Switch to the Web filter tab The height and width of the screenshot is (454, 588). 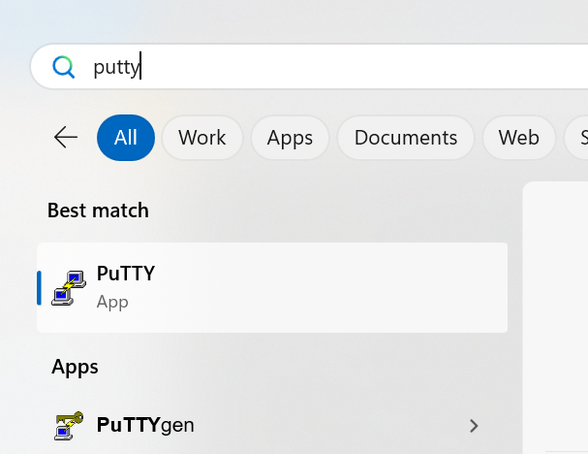(x=518, y=138)
